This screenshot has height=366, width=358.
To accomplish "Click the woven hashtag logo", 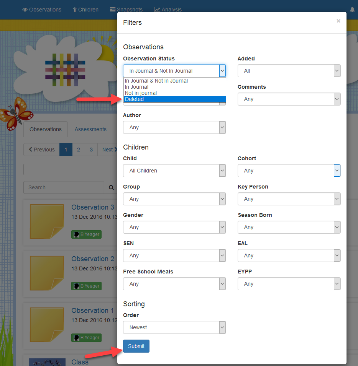I will tap(65, 70).
